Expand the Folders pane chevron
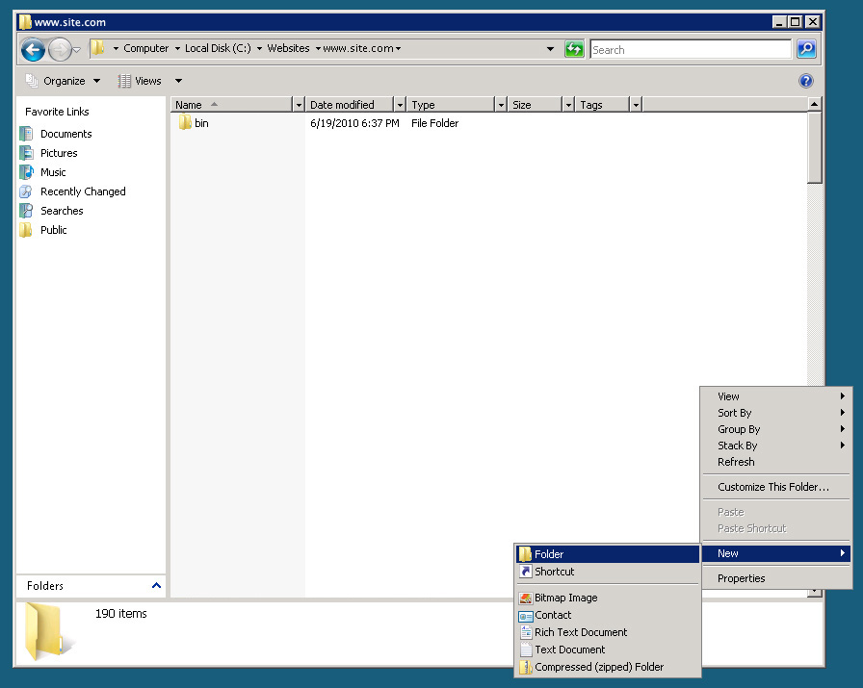The image size is (863, 688). click(156, 586)
